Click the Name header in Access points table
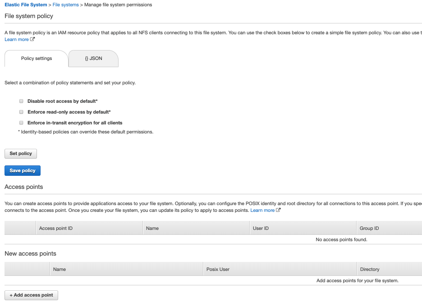Image resolution: width=422 pixels, height=307 pixels. (x=152, y=229)
